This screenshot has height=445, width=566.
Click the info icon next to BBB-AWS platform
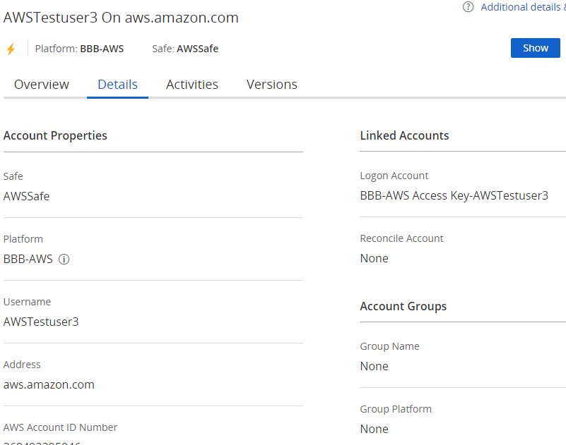point(64,260)
